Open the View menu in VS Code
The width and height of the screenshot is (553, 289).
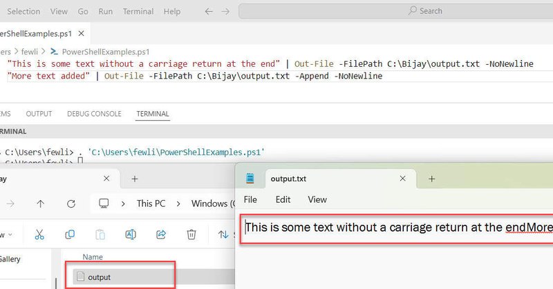[x=59, y=11]
